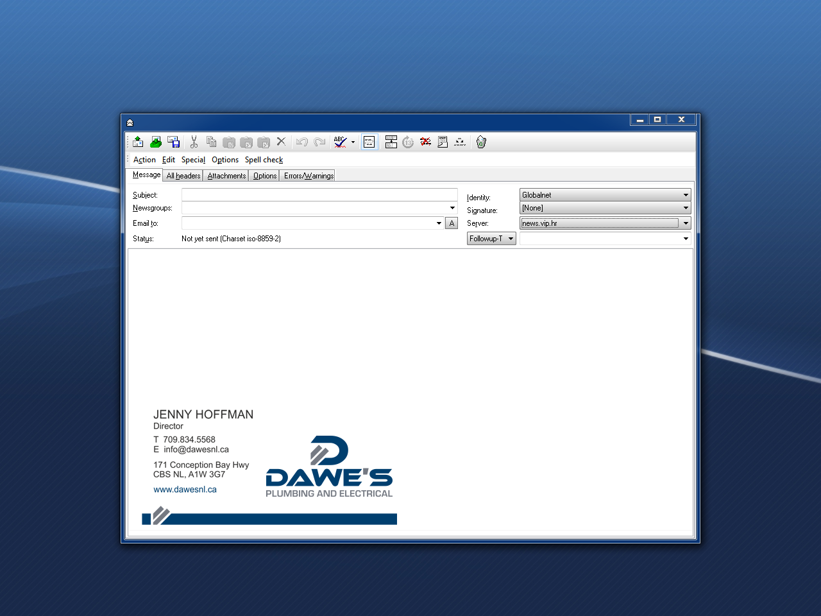Redo the last undone edit
This screenshot has width=821, height=616.
pos(319,142)
